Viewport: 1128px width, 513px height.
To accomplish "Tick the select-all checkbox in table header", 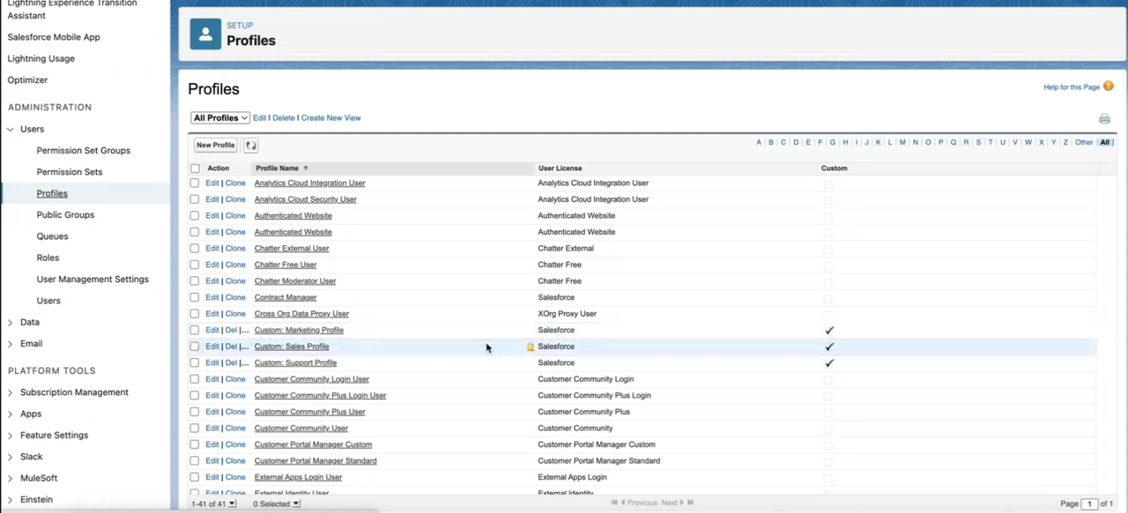I will (x=195, y=168).
